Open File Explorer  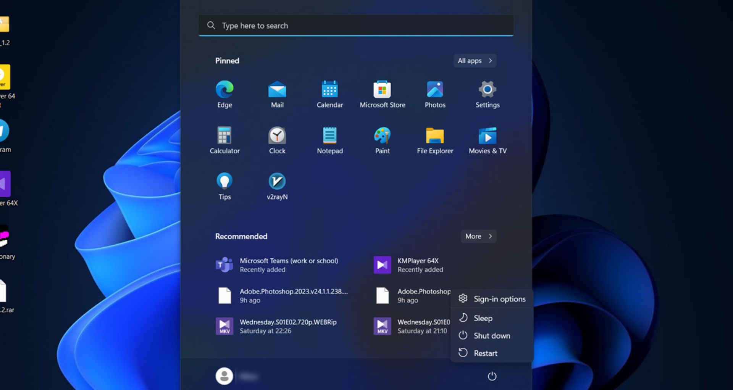tap(435, 140)
